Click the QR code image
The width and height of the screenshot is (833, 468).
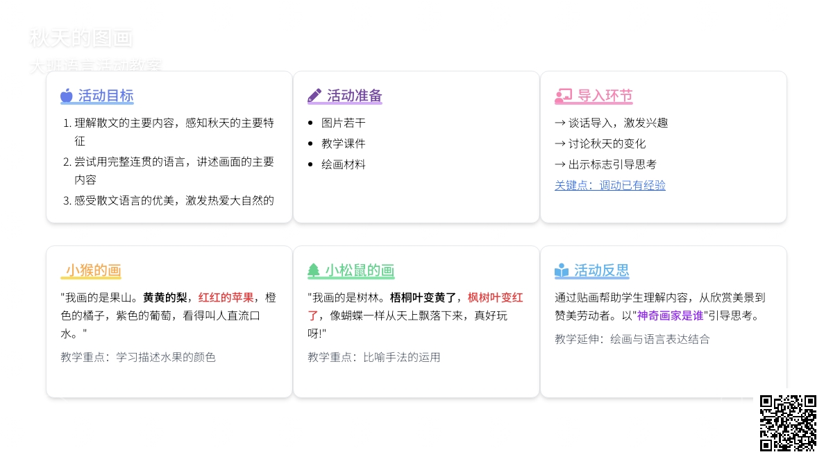coord(788,423)
